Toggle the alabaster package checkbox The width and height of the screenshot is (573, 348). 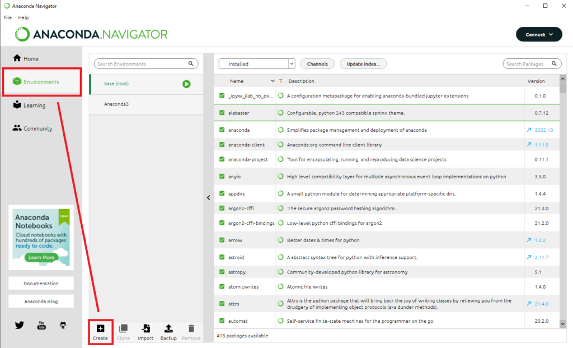click(222, 113)
